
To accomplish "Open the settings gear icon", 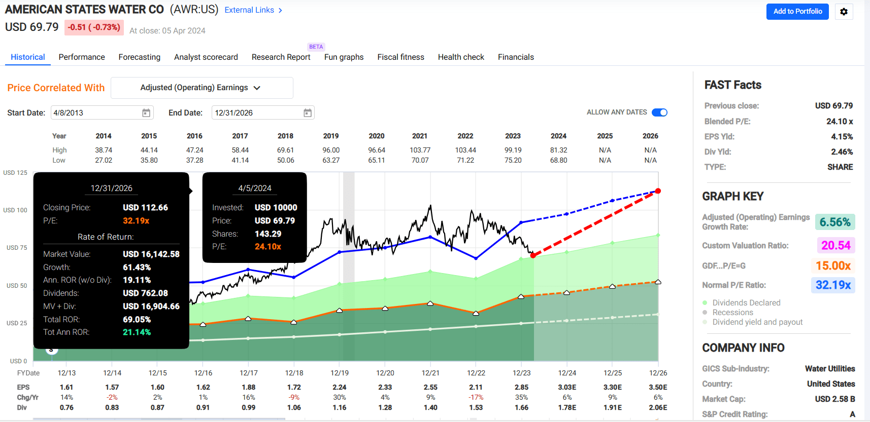I will tap(844, 12).
